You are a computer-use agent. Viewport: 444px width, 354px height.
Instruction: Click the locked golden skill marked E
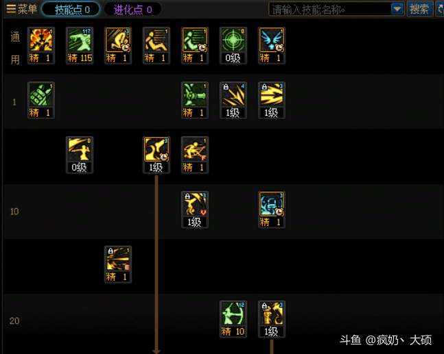click(x=118, y=264)
